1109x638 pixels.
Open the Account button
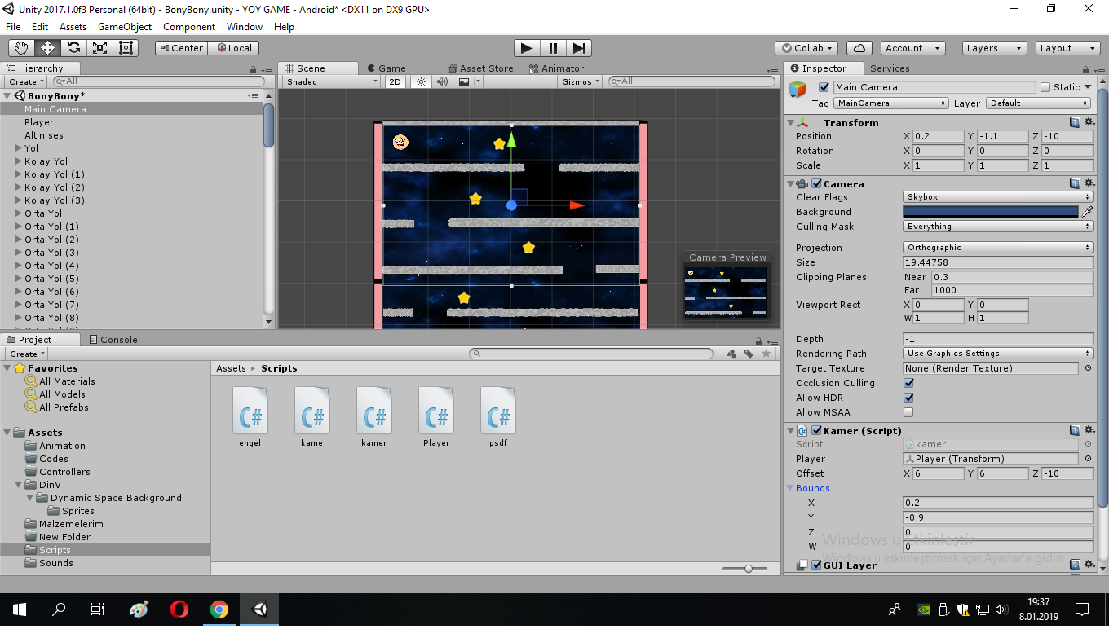pos(913,48)
